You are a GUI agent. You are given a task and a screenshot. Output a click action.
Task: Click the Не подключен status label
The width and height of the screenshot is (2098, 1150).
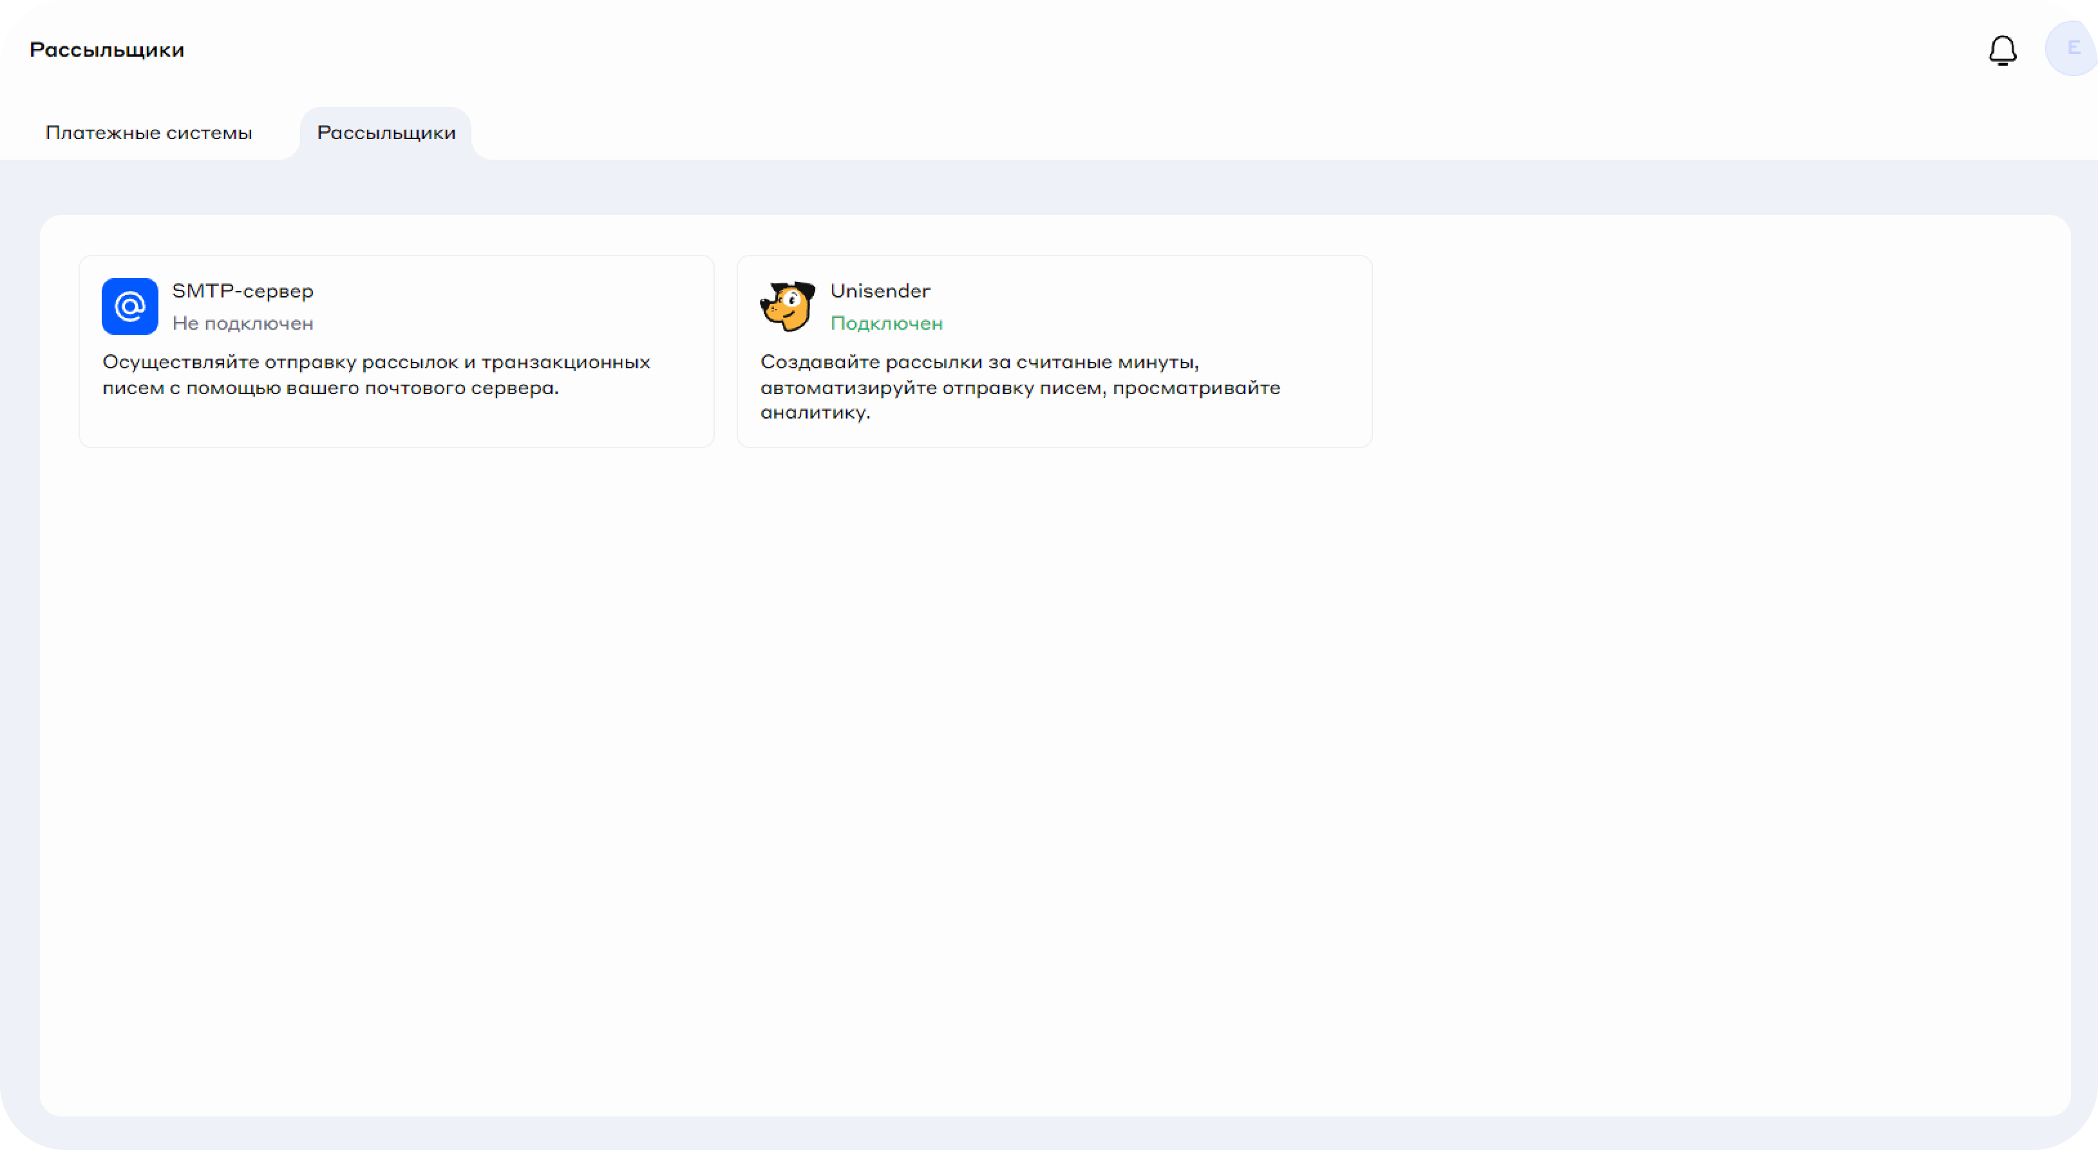click(x=242, y=323)
